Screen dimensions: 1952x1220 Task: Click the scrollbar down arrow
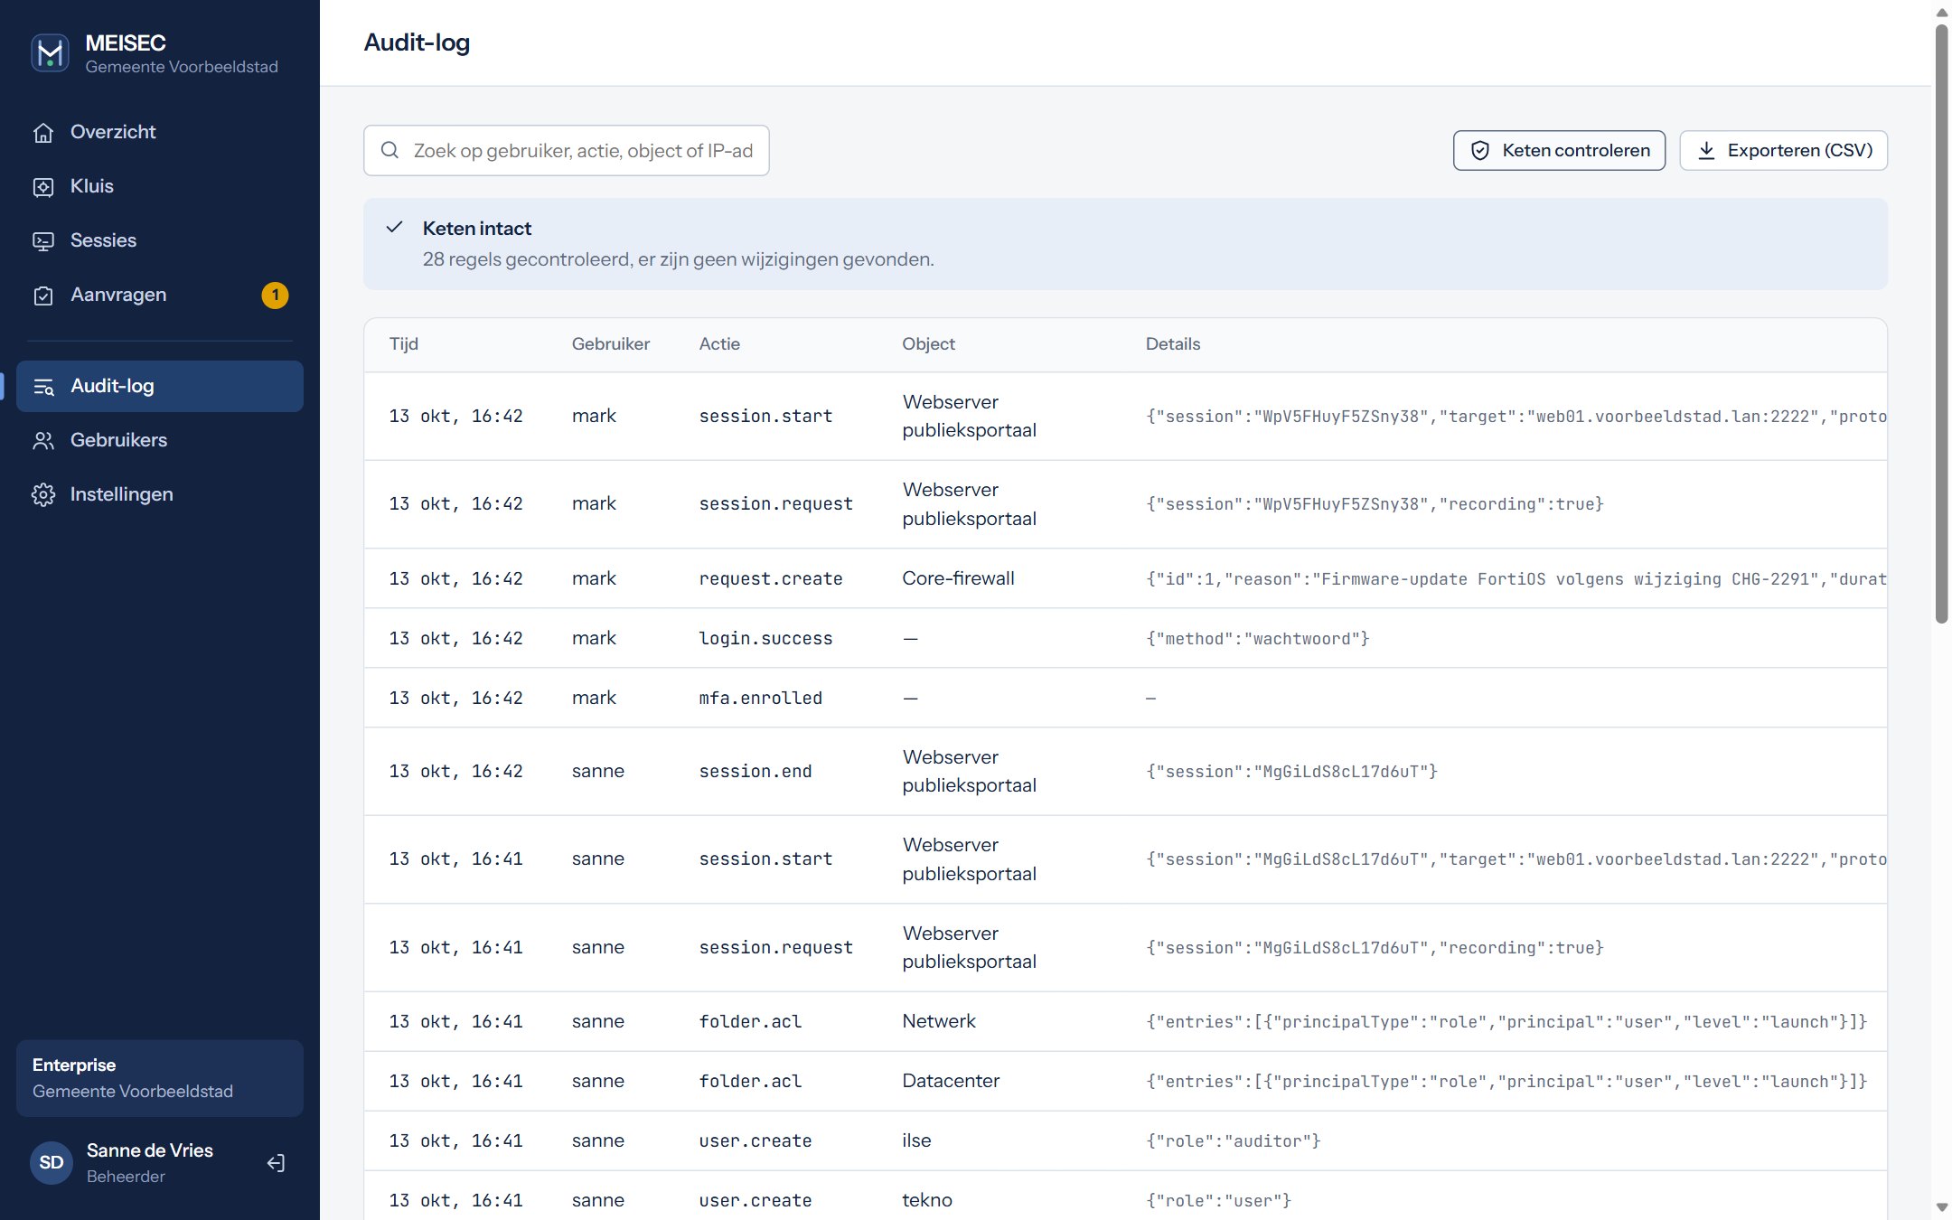(1941, 1207)
